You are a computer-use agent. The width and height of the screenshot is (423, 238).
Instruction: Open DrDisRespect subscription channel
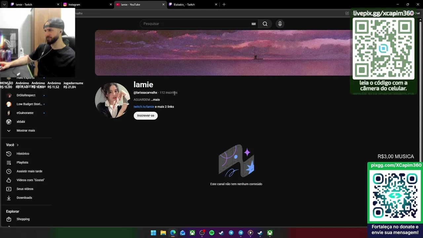click(26, 95)
